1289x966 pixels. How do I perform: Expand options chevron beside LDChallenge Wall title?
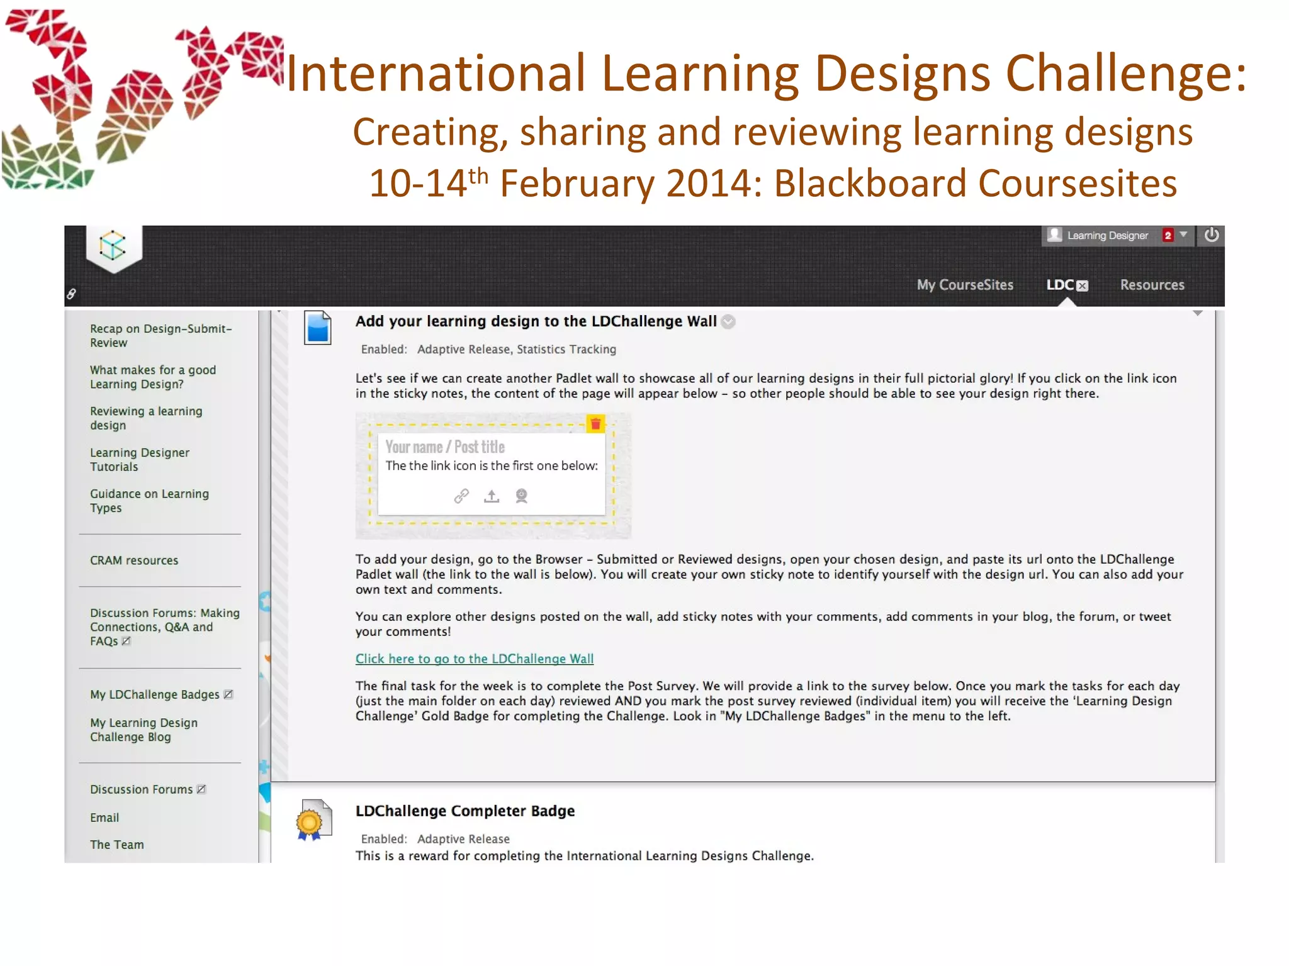[728, 322]
